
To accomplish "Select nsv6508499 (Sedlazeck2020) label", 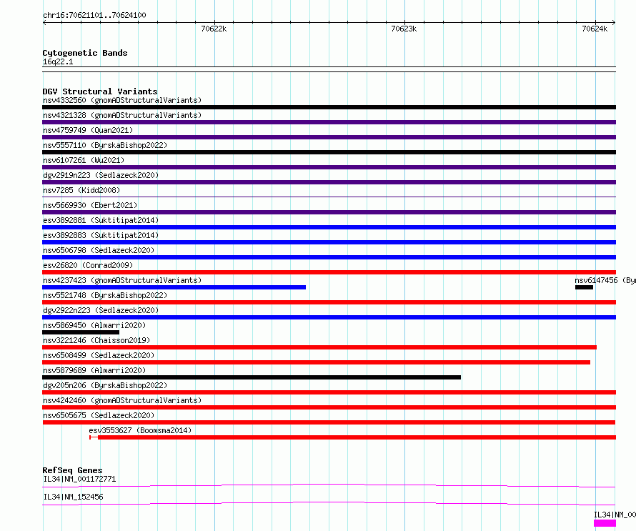I will (99, 355).
